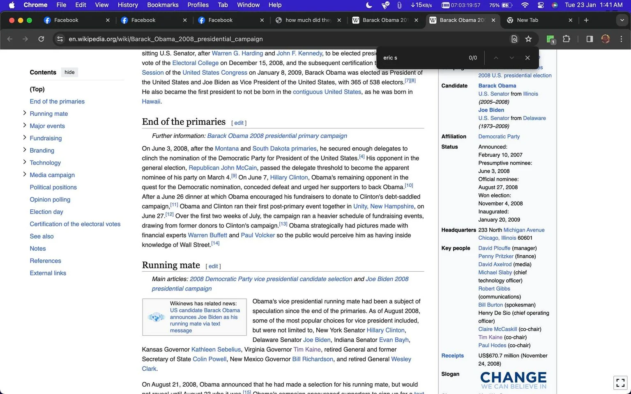The image size is (631, 394).
Task: Open Do Not Disturb moon icon
Action: coord(369,5)
